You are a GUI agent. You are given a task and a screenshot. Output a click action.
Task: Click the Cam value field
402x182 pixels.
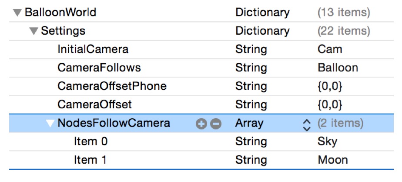pos(330,49)
